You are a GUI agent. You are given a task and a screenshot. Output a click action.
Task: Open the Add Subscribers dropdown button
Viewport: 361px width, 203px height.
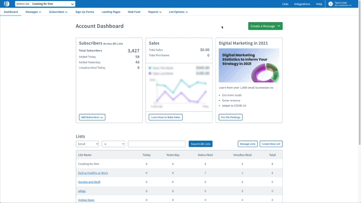click(92, 117)
